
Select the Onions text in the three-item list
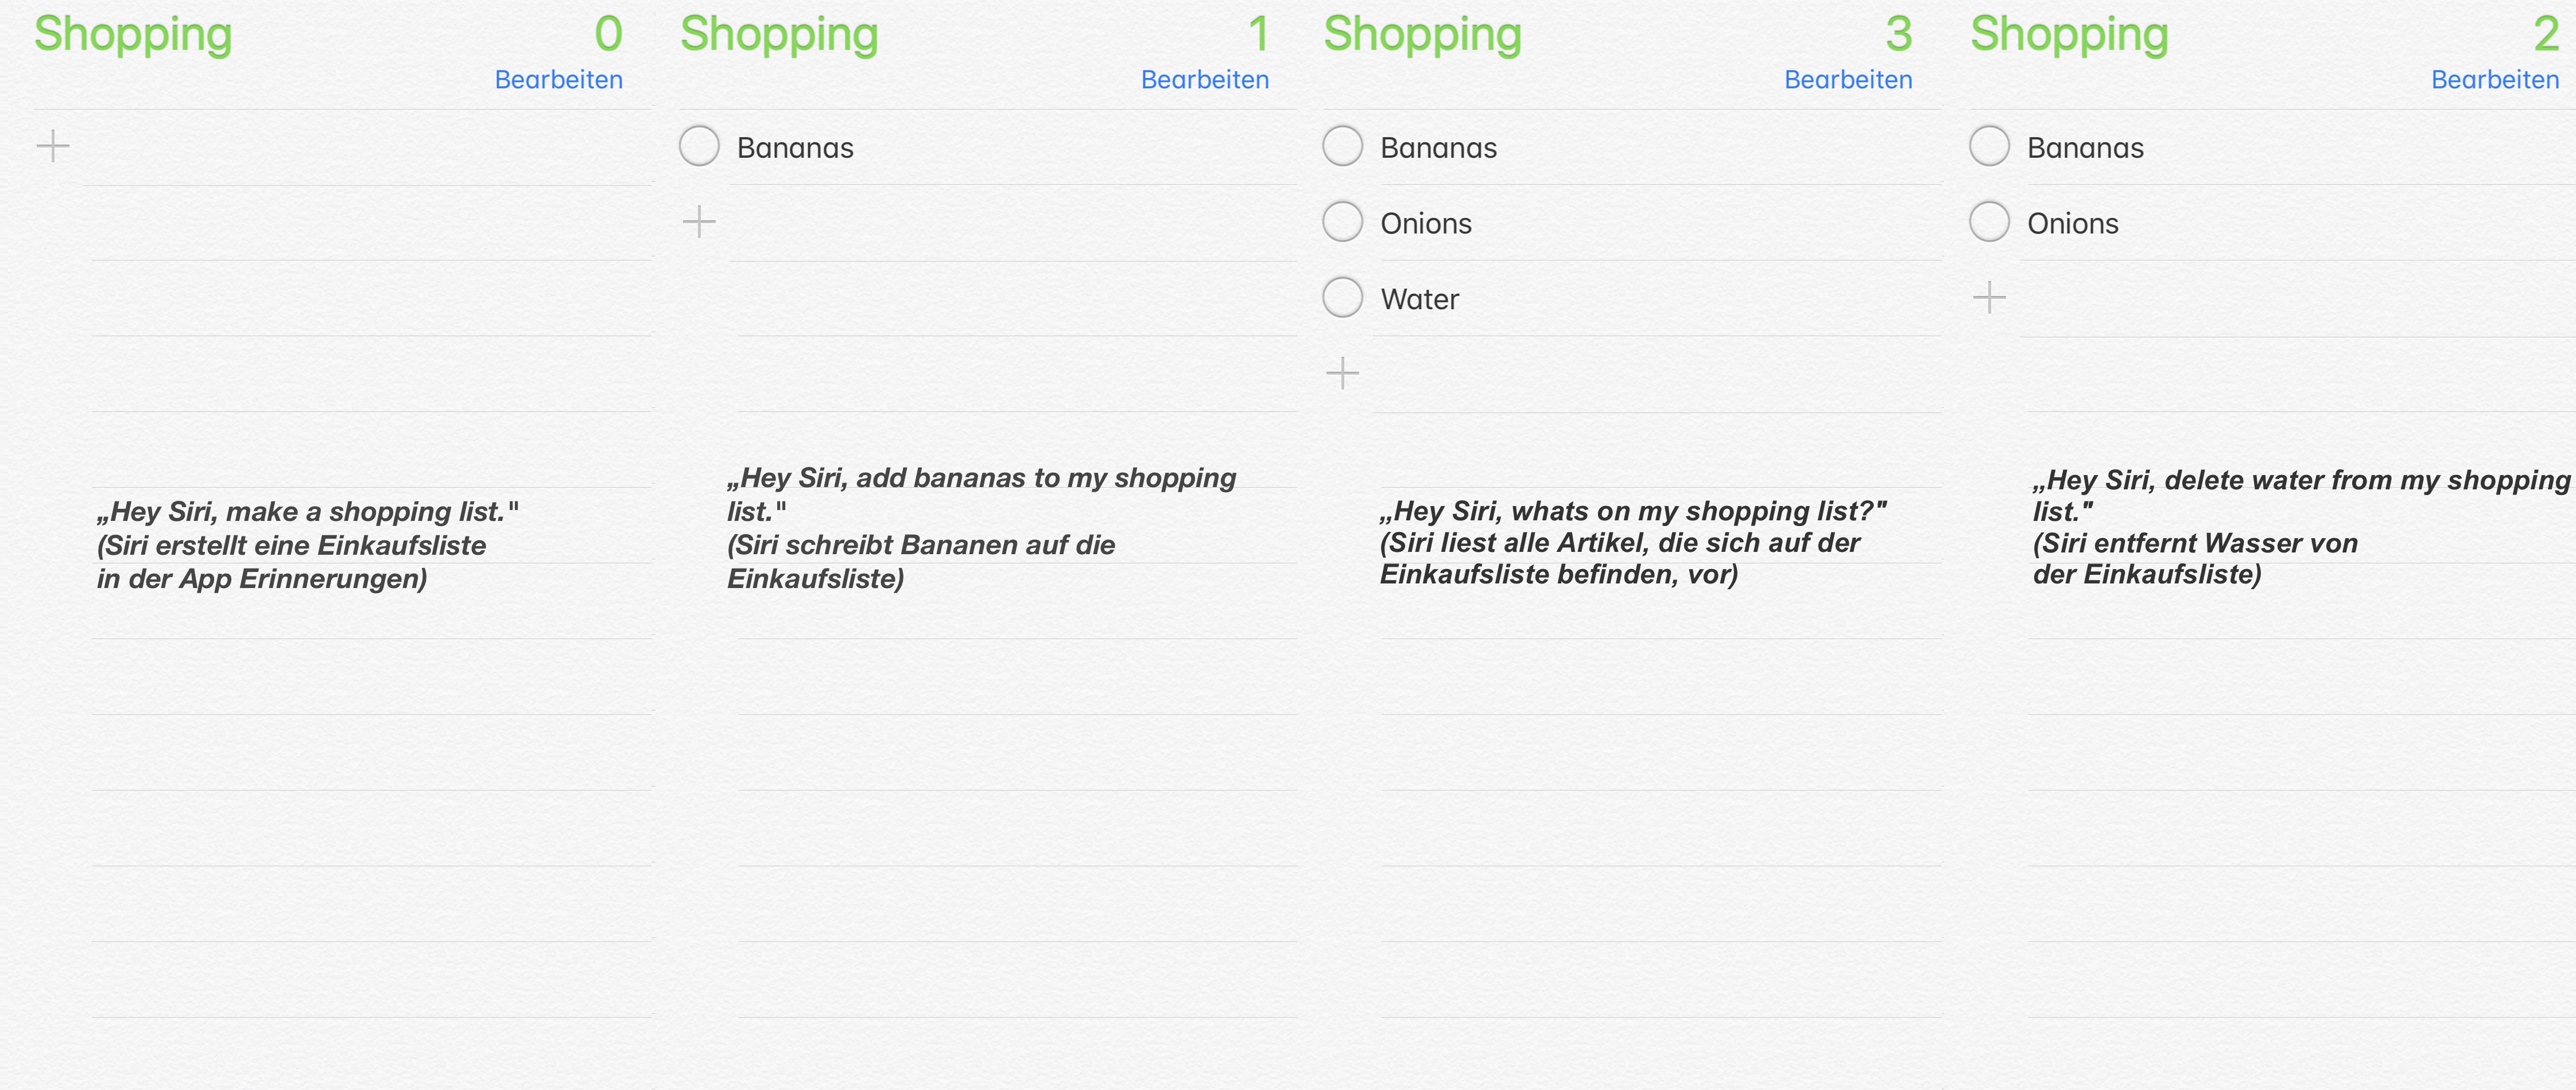tap(1426, 224)
